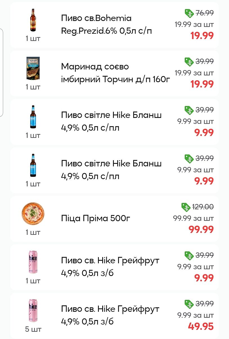Open Маринад соєво імбирний Торчин product name
The image size is (229, 339).
pos(116,73)
